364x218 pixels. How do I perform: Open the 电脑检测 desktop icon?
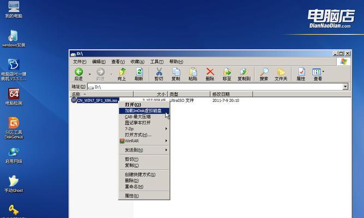point(14,96)
